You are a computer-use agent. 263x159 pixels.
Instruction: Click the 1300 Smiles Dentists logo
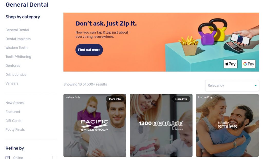point(161,125)
